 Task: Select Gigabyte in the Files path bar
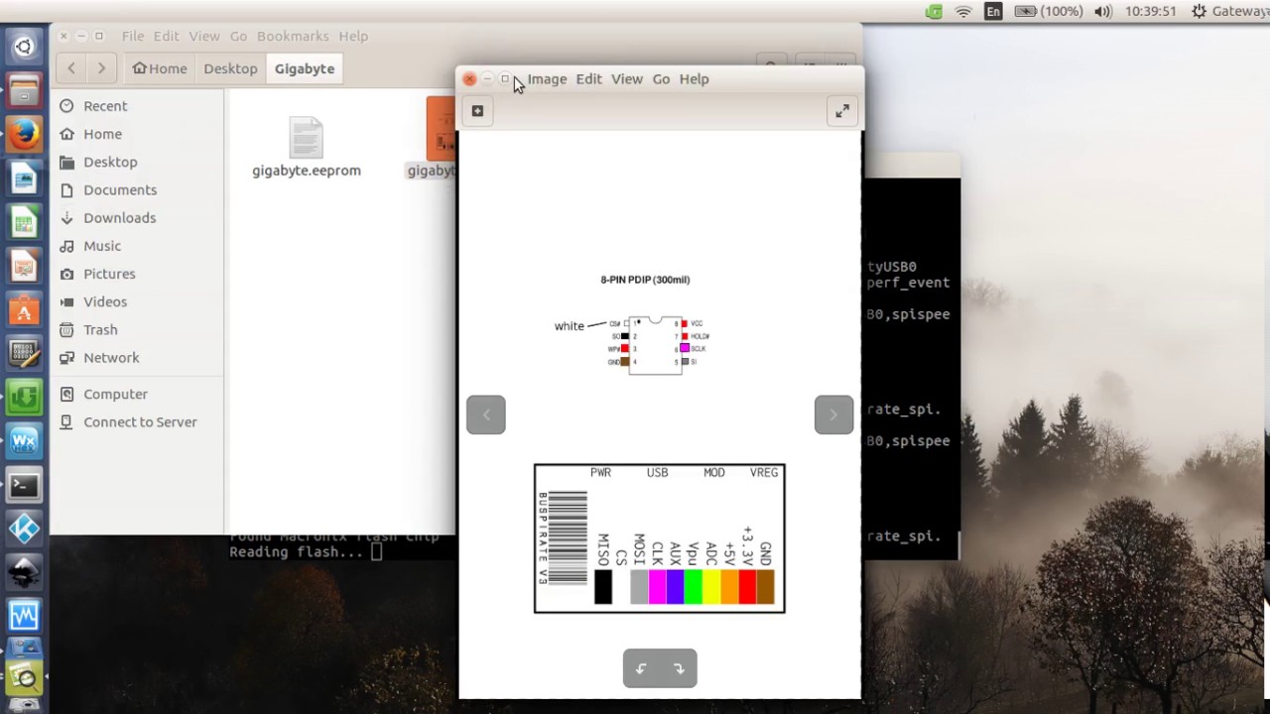click(x=305, y=68)
